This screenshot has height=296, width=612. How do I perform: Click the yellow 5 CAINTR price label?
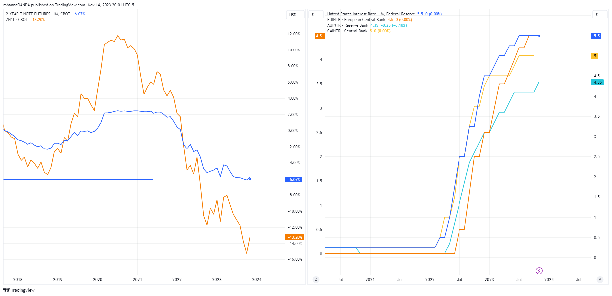pyautogui.click(x=595, y=56)
